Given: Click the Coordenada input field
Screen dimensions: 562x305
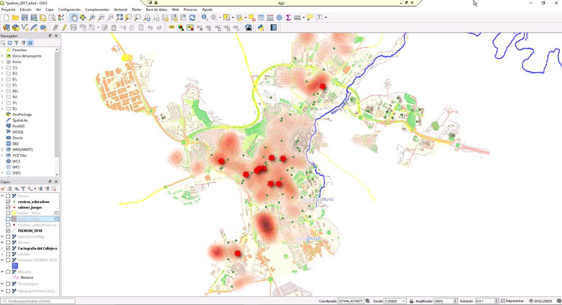Looking at the screenshot, I should [x=350, y=301].
